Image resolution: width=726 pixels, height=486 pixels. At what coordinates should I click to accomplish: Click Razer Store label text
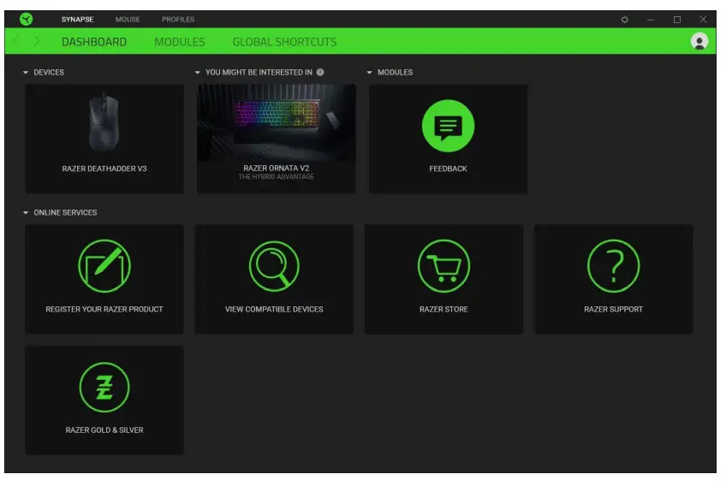[443, 309]
